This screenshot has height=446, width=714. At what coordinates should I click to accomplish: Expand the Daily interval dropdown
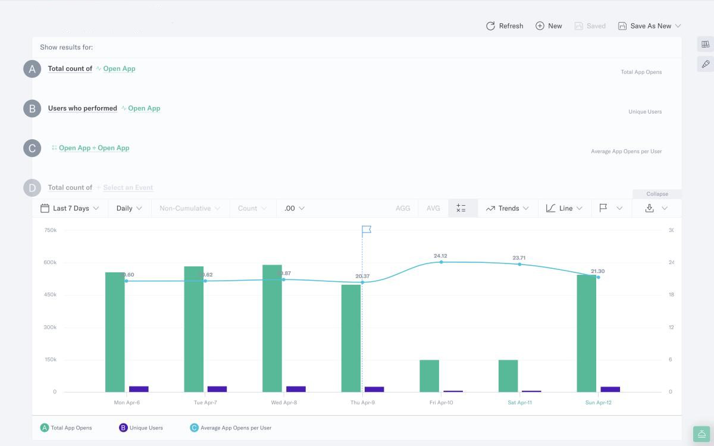point(129,208)
